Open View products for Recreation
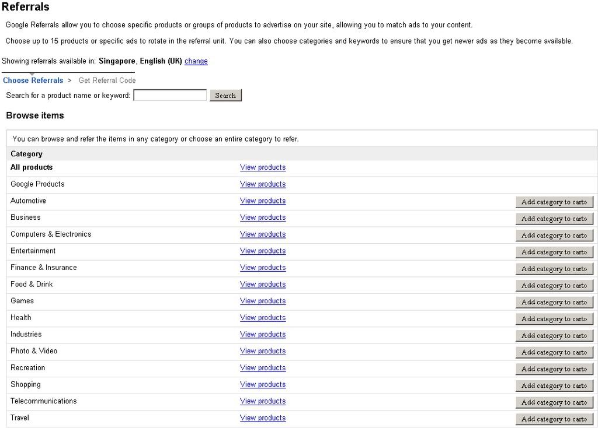 click(263, 368)
